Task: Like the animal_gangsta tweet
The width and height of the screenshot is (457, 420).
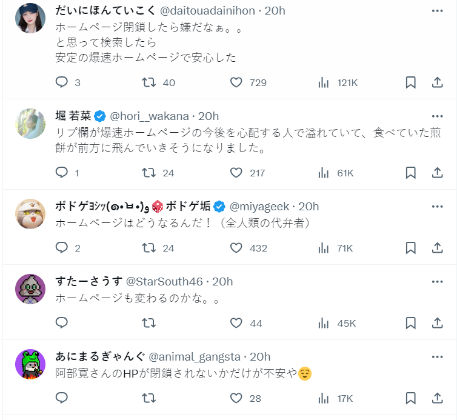Action: (236, 398)
